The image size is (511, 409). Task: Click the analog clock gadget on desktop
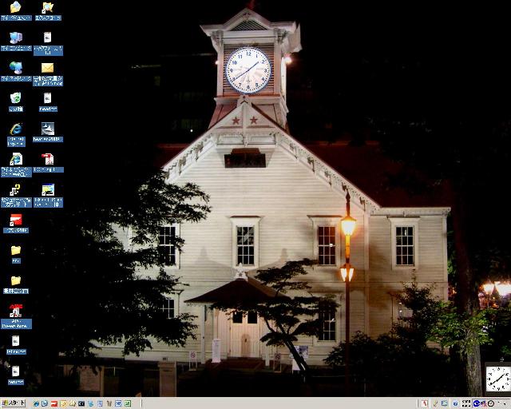coord(498,379)
